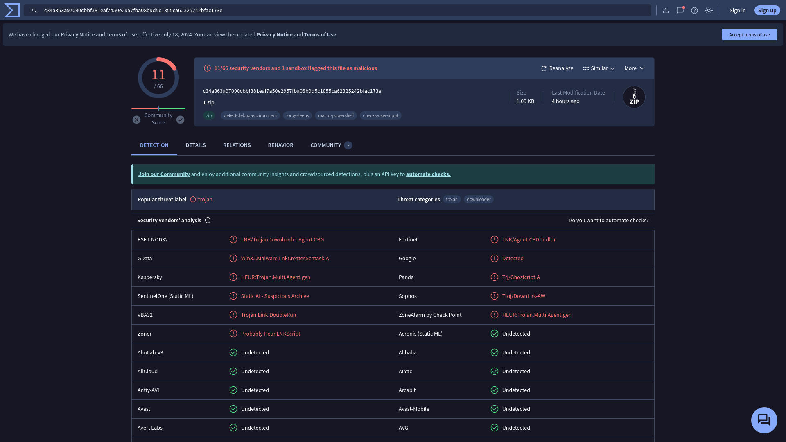Click the downloader threat category chip
Screen dimensions: 786x442
click(x=479, y=200)
